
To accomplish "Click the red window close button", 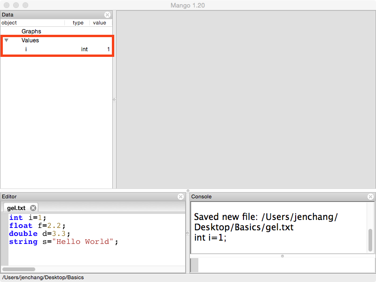I will point(7,5).
